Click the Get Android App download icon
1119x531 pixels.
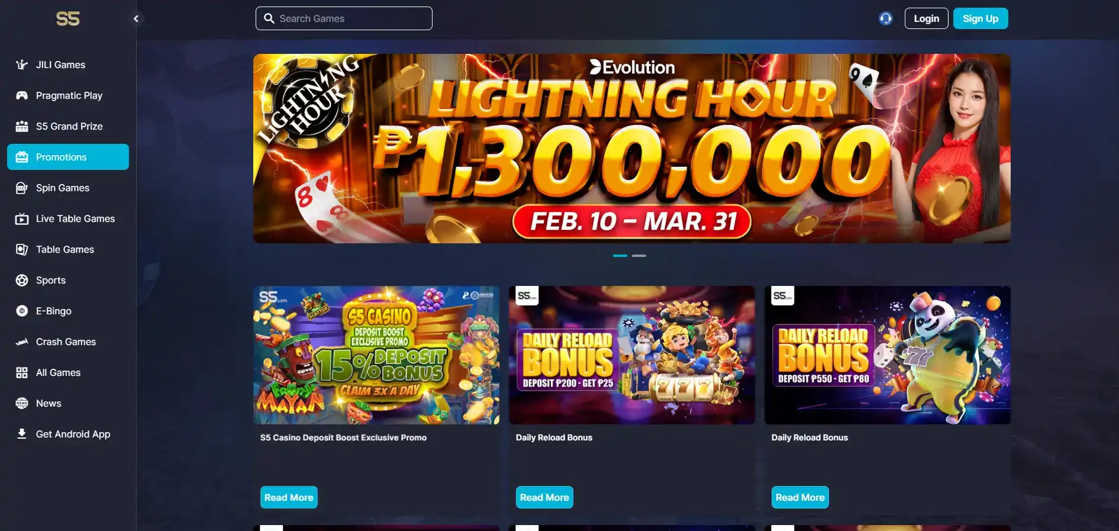click(22, 434)
